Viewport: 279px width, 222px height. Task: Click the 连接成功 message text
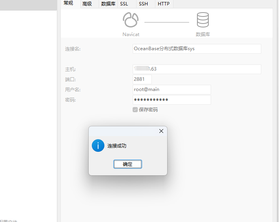(x=117, y=146)
